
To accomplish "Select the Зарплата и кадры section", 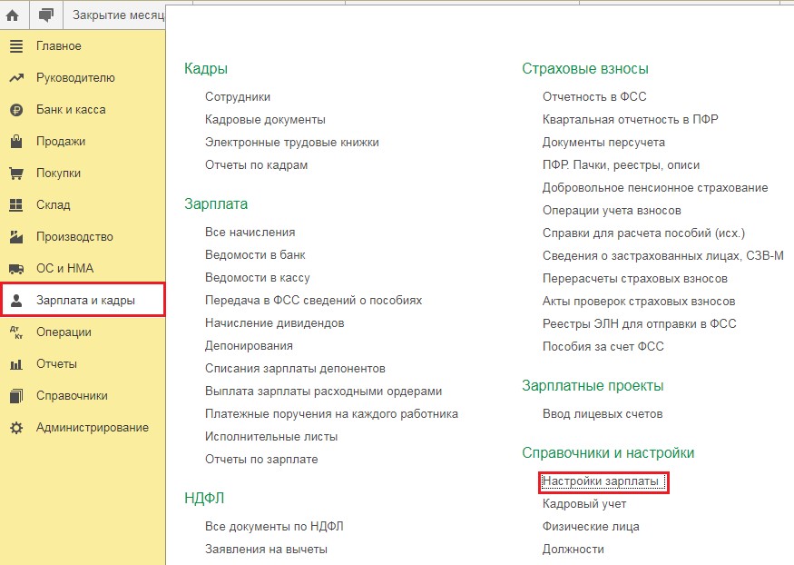I will click(x=85, y=301).
